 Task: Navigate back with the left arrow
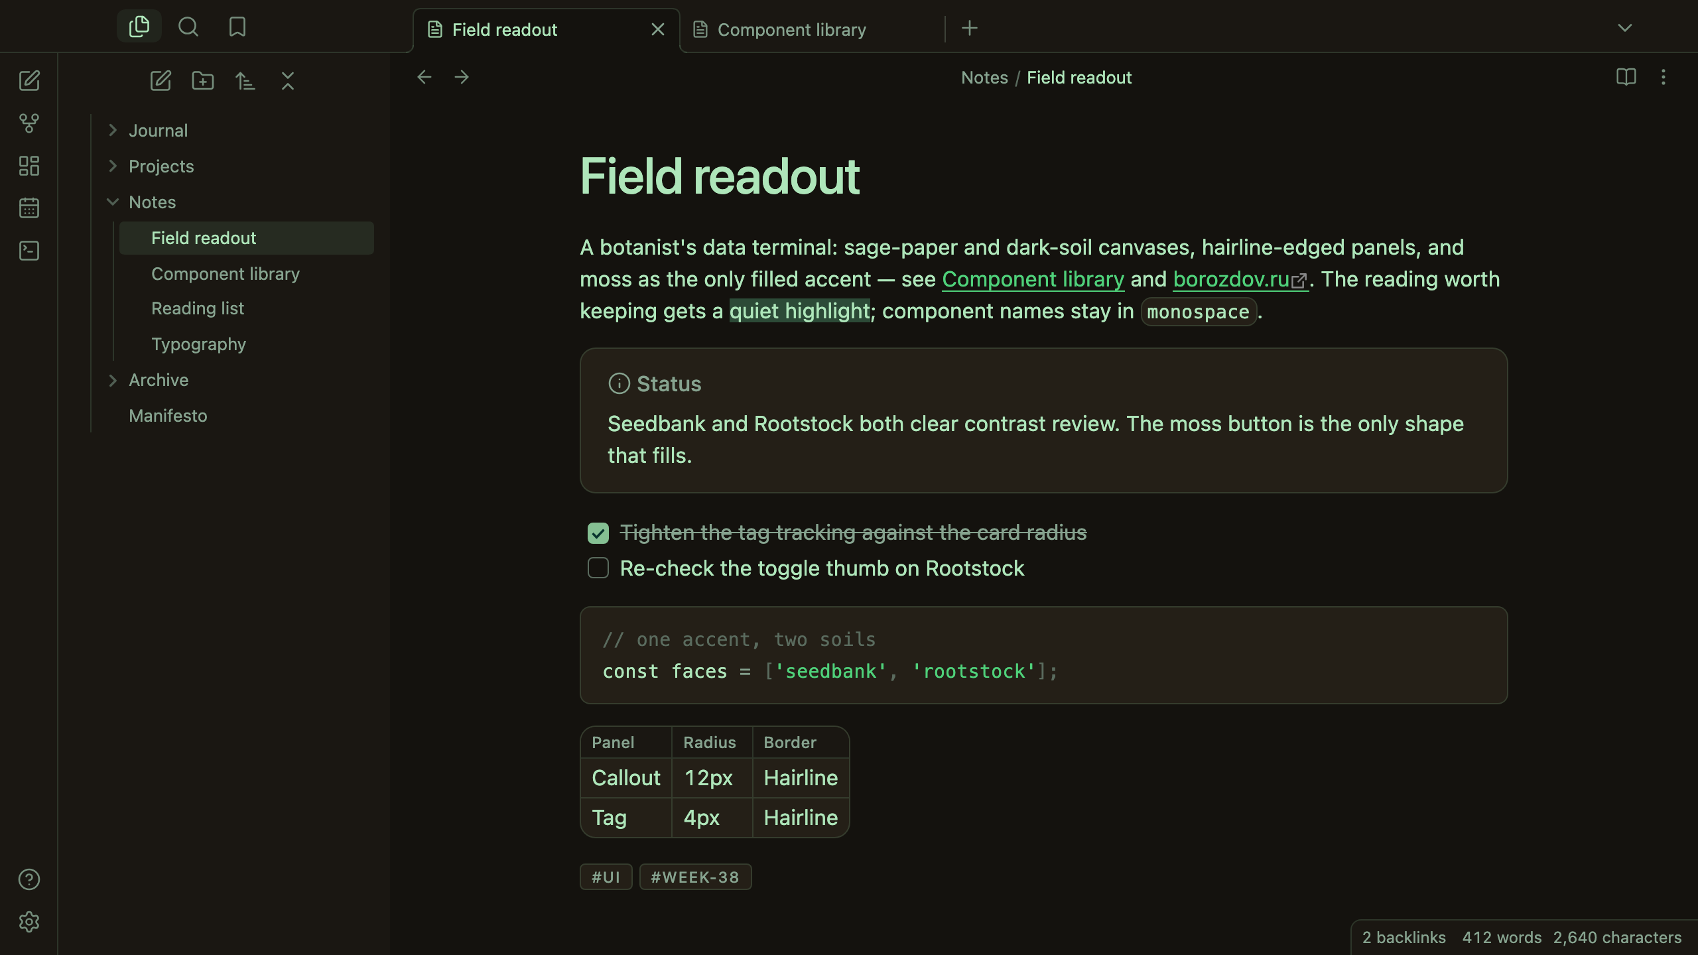424,77
